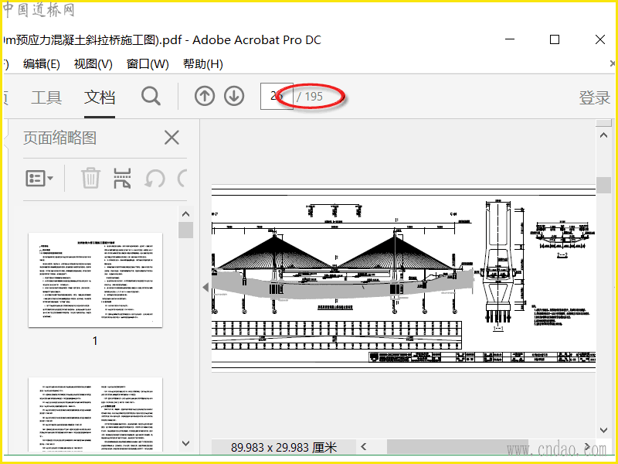Delete selected page with trash icon

[90, 179]
